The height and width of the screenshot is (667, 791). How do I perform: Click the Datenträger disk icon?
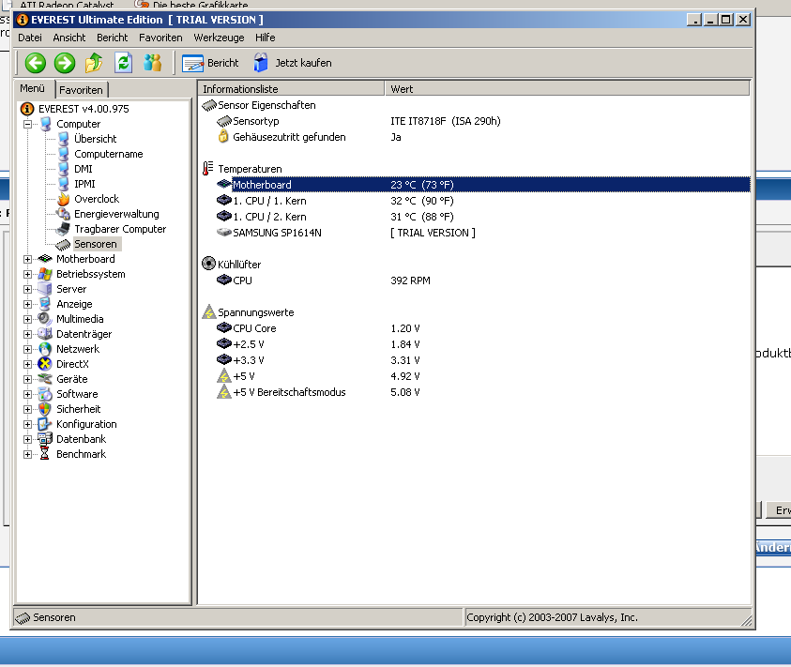(x=45, y=334)
